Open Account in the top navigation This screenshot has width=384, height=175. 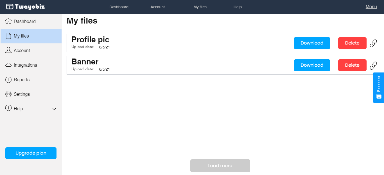click(x=158, y=7)
